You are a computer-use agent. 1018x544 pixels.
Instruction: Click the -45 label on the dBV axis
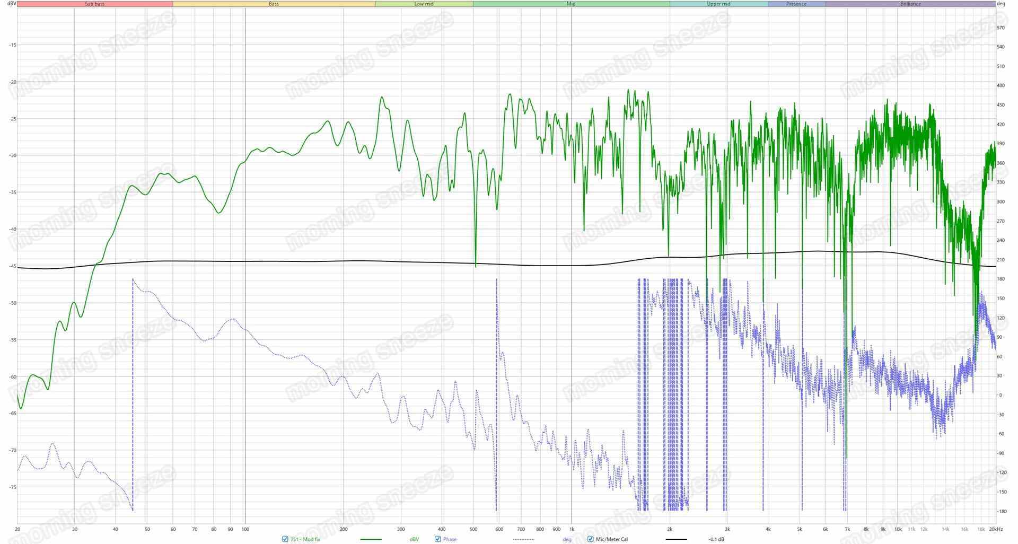12,266
